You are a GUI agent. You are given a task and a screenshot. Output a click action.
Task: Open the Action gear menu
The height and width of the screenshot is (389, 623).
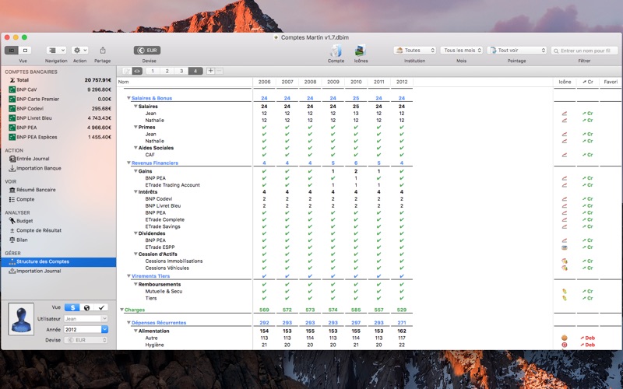79,51
